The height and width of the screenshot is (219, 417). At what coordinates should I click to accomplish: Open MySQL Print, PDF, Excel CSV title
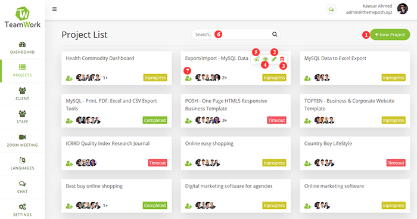coord(111,104)
